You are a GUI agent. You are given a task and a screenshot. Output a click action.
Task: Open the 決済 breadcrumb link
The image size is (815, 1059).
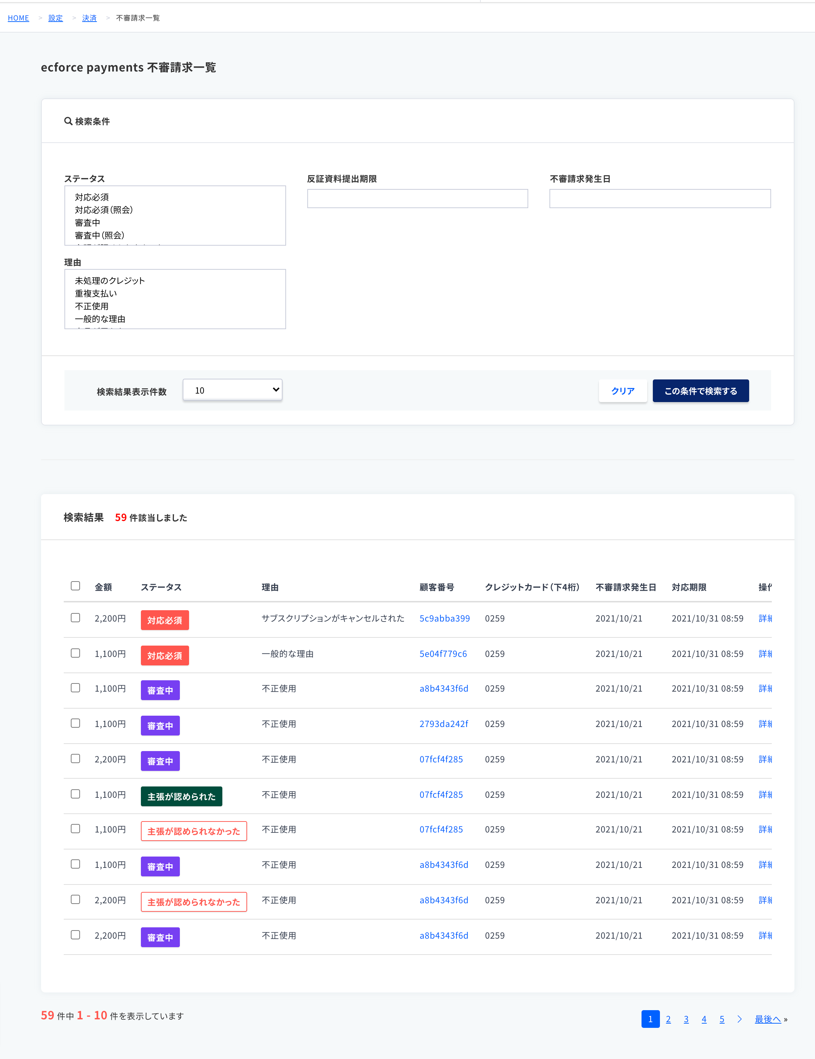89,18
